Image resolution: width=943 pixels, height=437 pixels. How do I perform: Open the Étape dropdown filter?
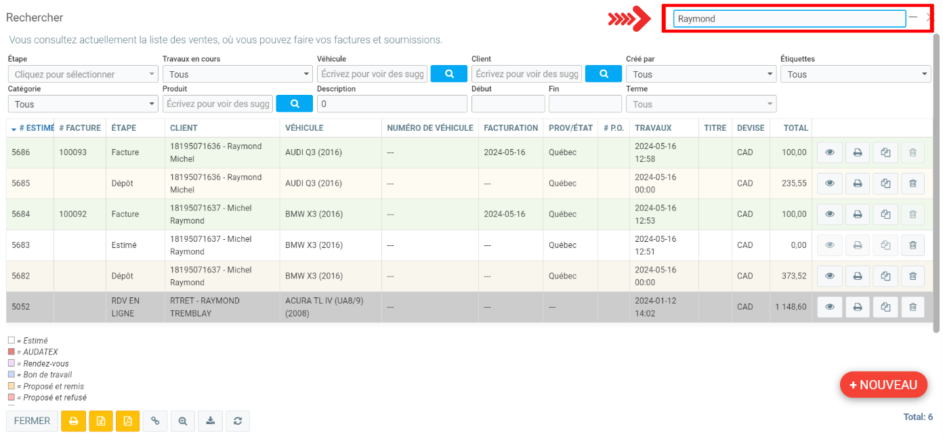83,75
